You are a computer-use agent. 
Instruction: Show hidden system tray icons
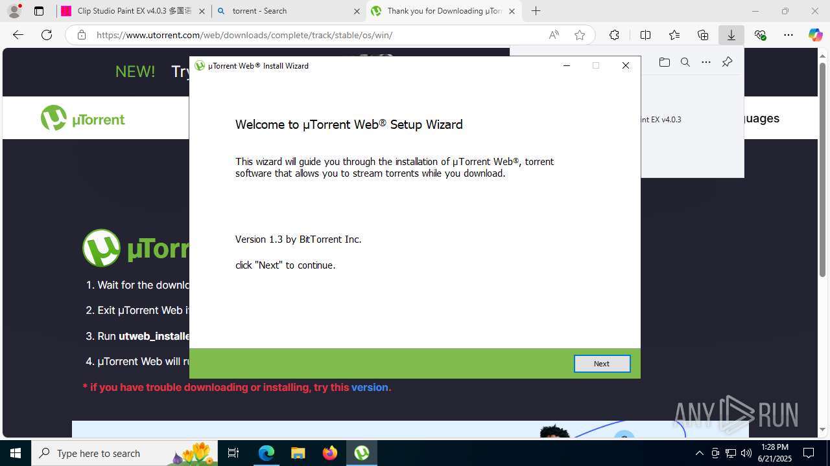tap(699, 453)
